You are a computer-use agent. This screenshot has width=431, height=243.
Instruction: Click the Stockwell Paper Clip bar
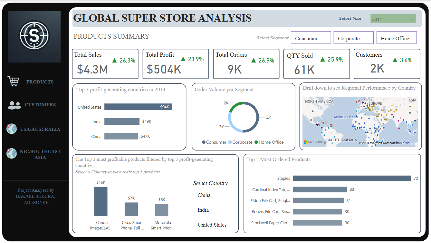coord(317,223)
